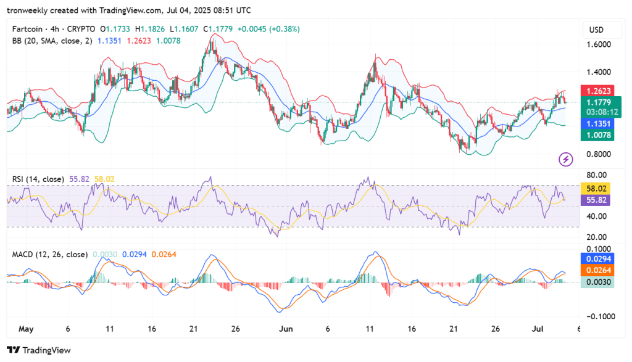Click the +0.0045 (+0.38%) change value

coord(268,29)
